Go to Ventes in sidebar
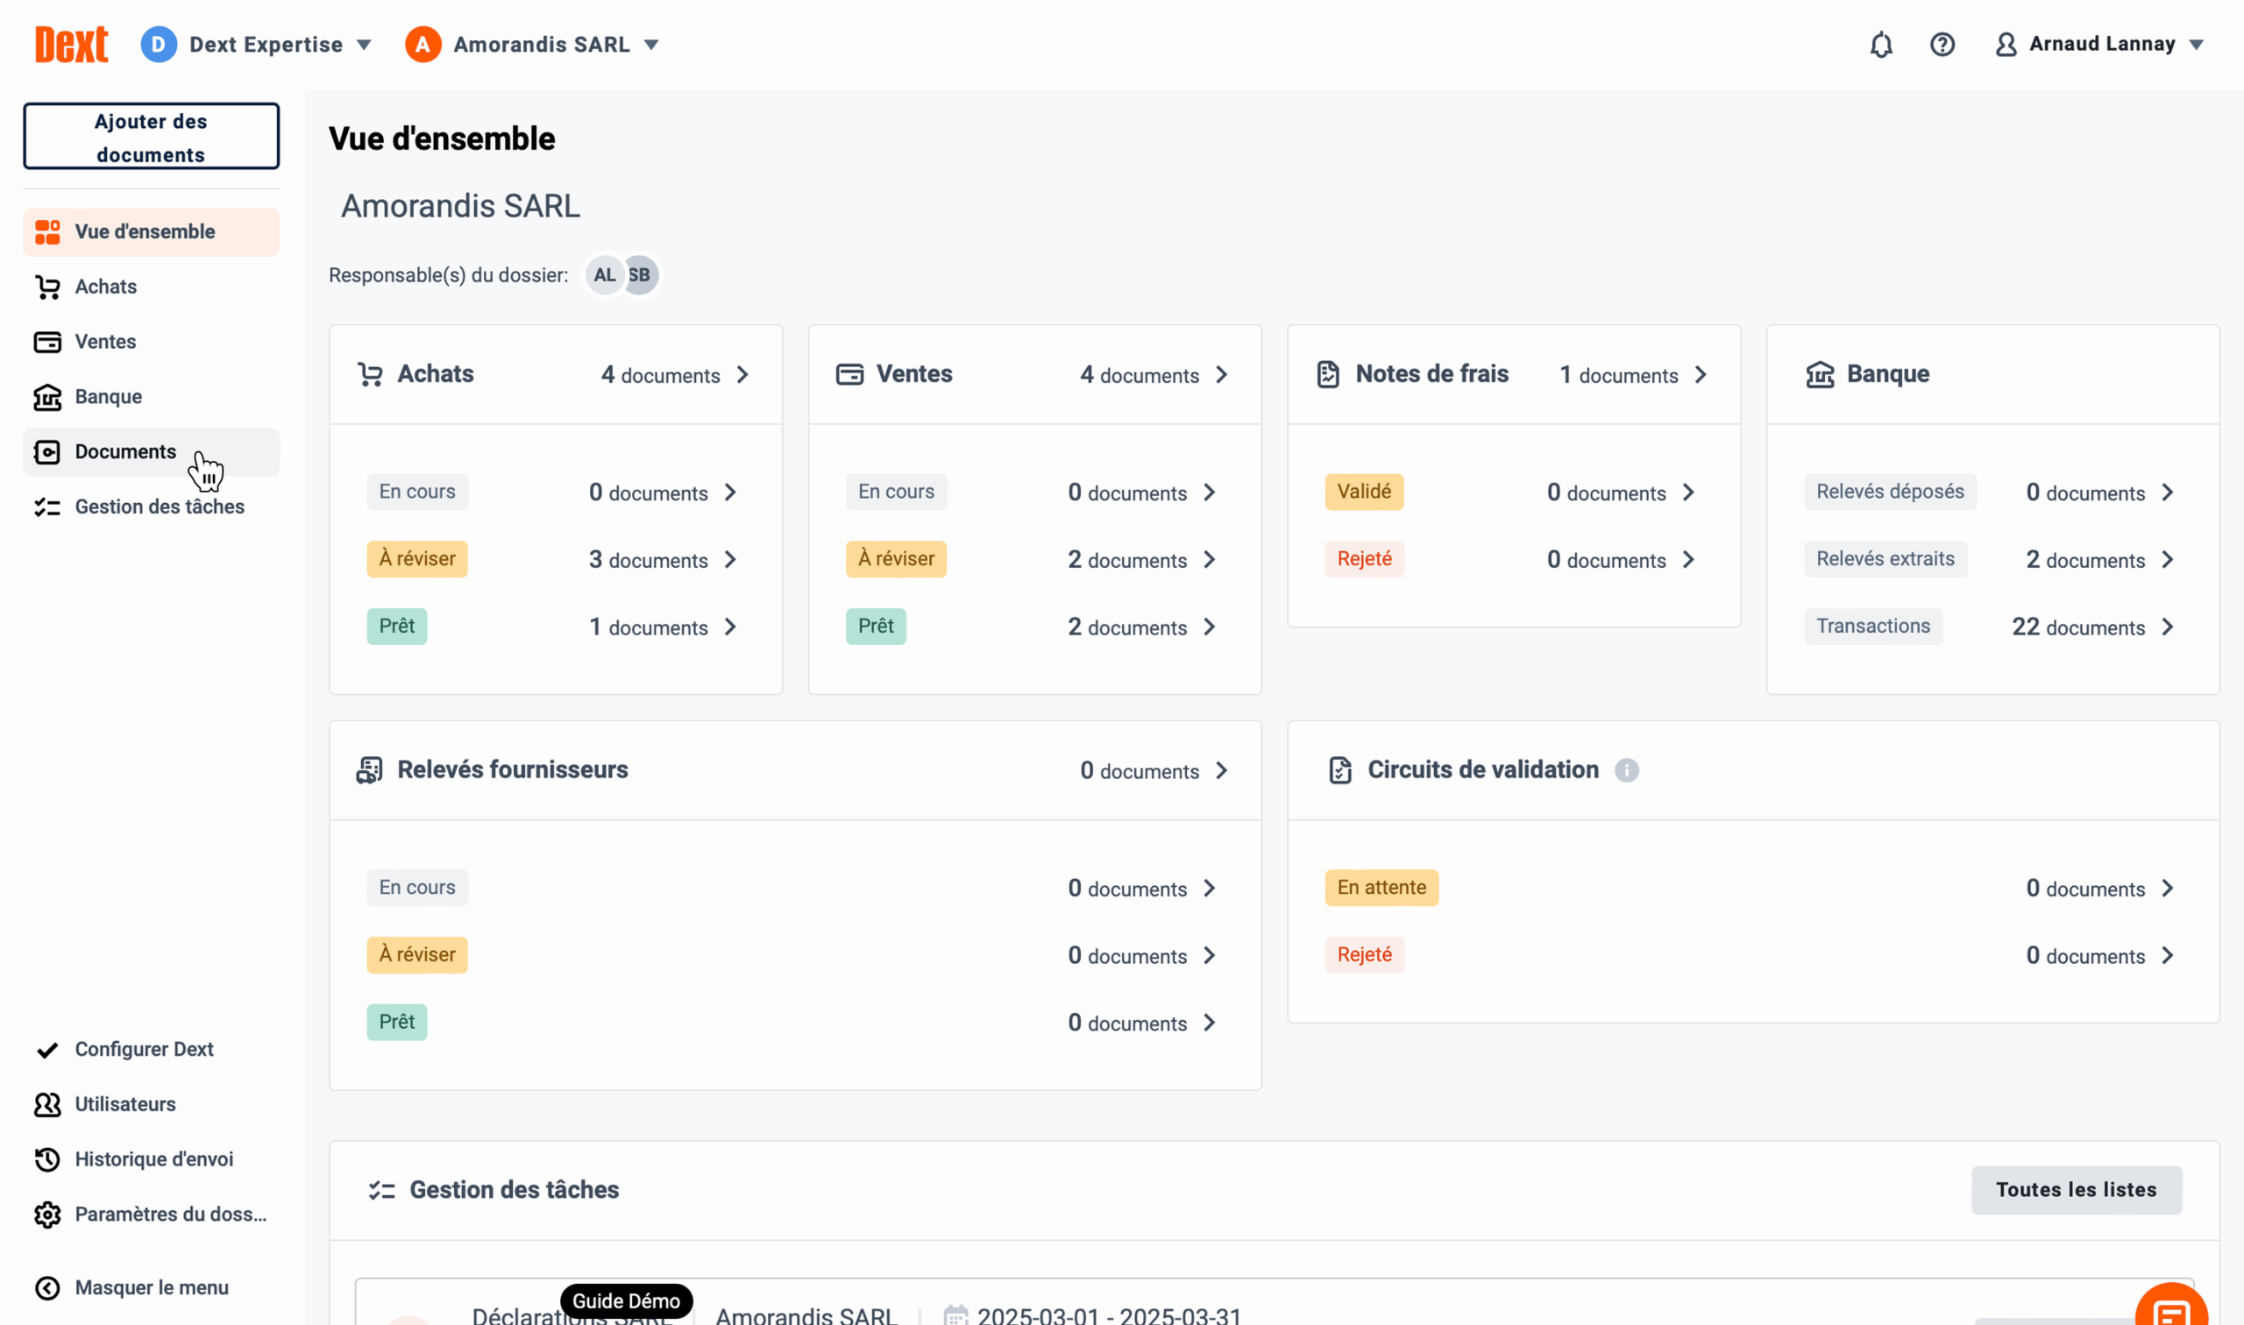This screenshot has width=2244, height=1325. point(151,342)
